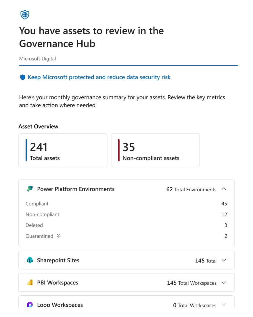The image size is (253, 317).
Task: Click the Deleted row label
Action: [x=34, y=225]
